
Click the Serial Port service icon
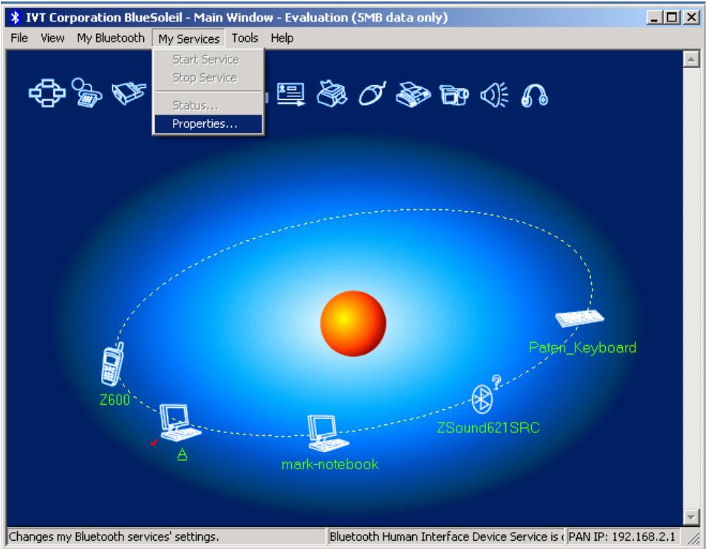(x=129, y=93)
